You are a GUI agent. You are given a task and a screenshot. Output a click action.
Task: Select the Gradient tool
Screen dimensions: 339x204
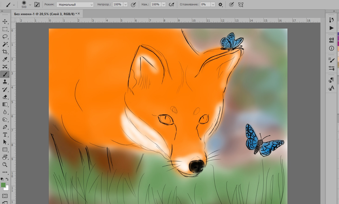(5, 104)
